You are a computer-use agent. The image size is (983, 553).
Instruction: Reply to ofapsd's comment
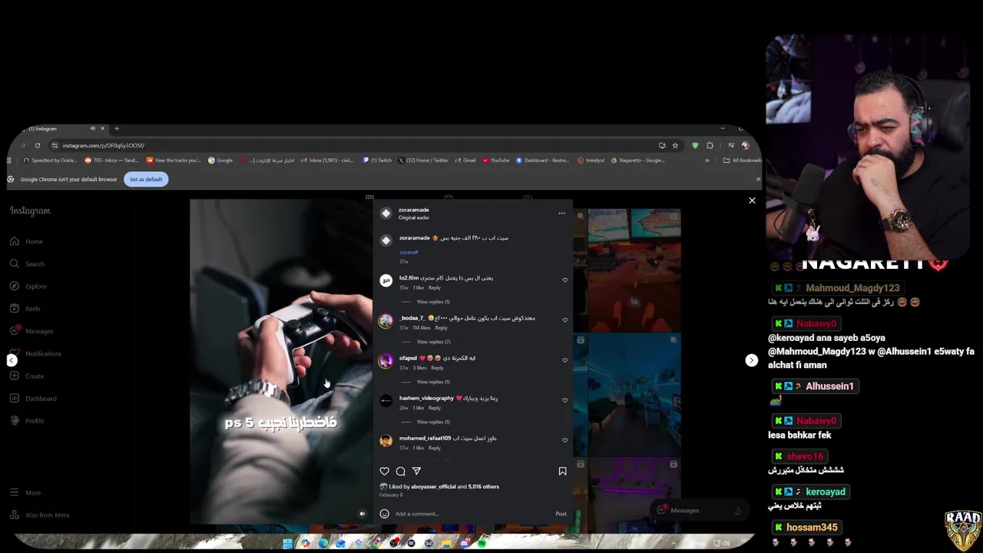(x=437, y=368)
